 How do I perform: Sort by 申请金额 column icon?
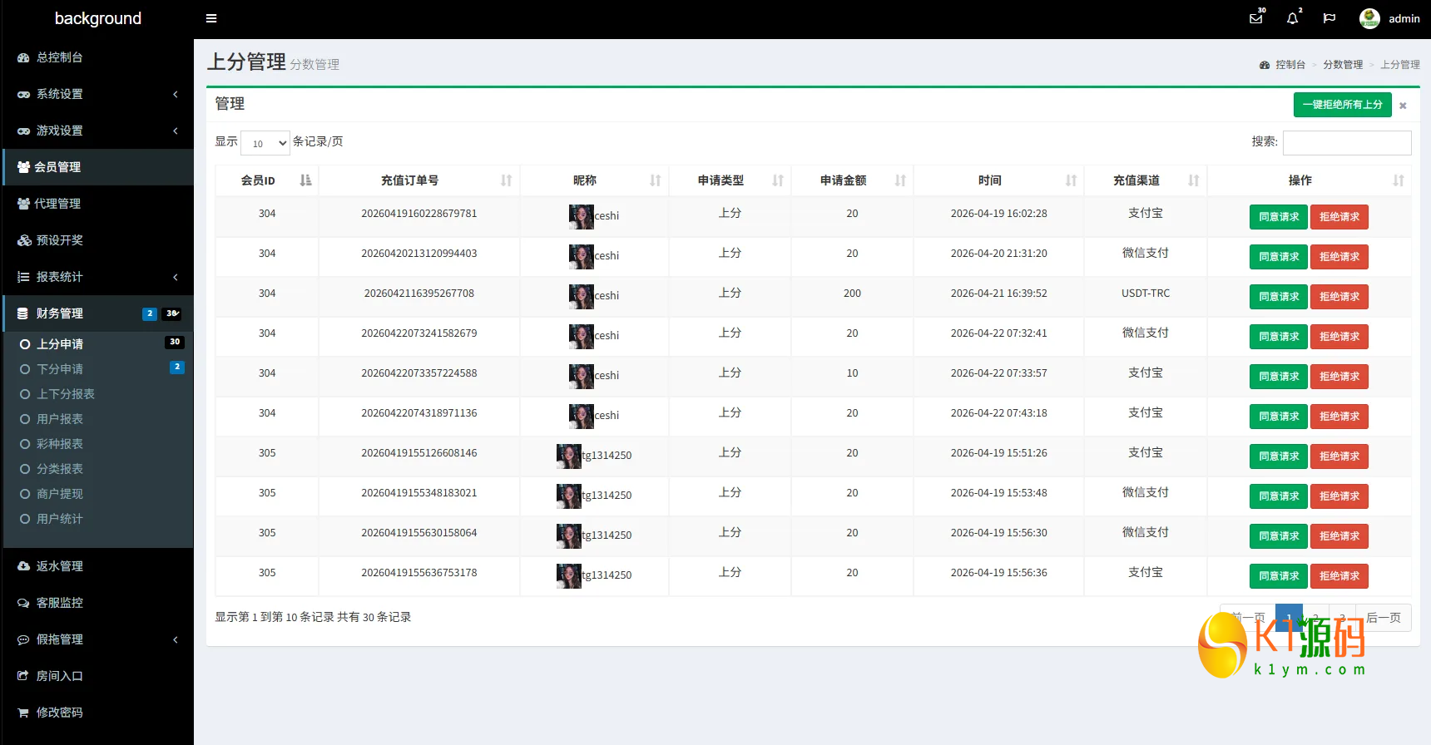pyautogui.click(x=899, y=180)
